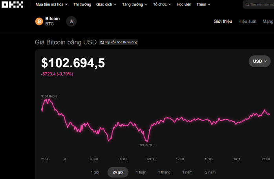Select the Giới thiệu tab
274x179 pixels.
223,21
